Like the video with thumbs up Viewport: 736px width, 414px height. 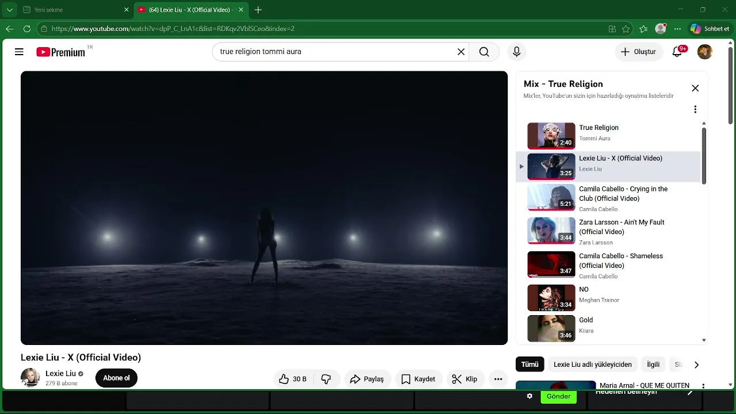(x=293, y=379)
